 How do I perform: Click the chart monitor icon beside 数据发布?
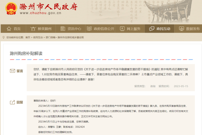182,29
